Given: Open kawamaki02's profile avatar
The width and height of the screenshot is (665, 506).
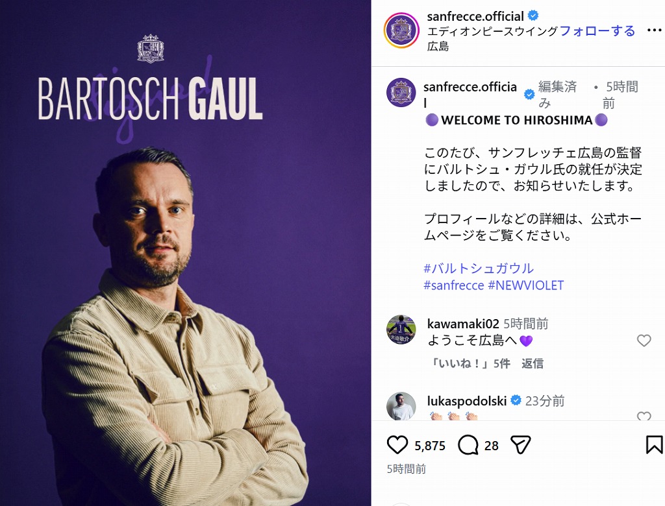Looking at the screenshot, I should 401,330.
